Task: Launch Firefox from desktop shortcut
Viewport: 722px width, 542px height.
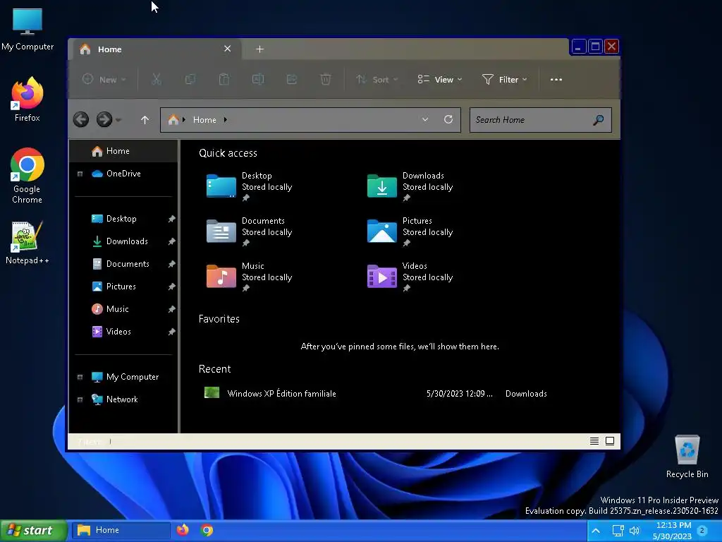Action: 27,99
